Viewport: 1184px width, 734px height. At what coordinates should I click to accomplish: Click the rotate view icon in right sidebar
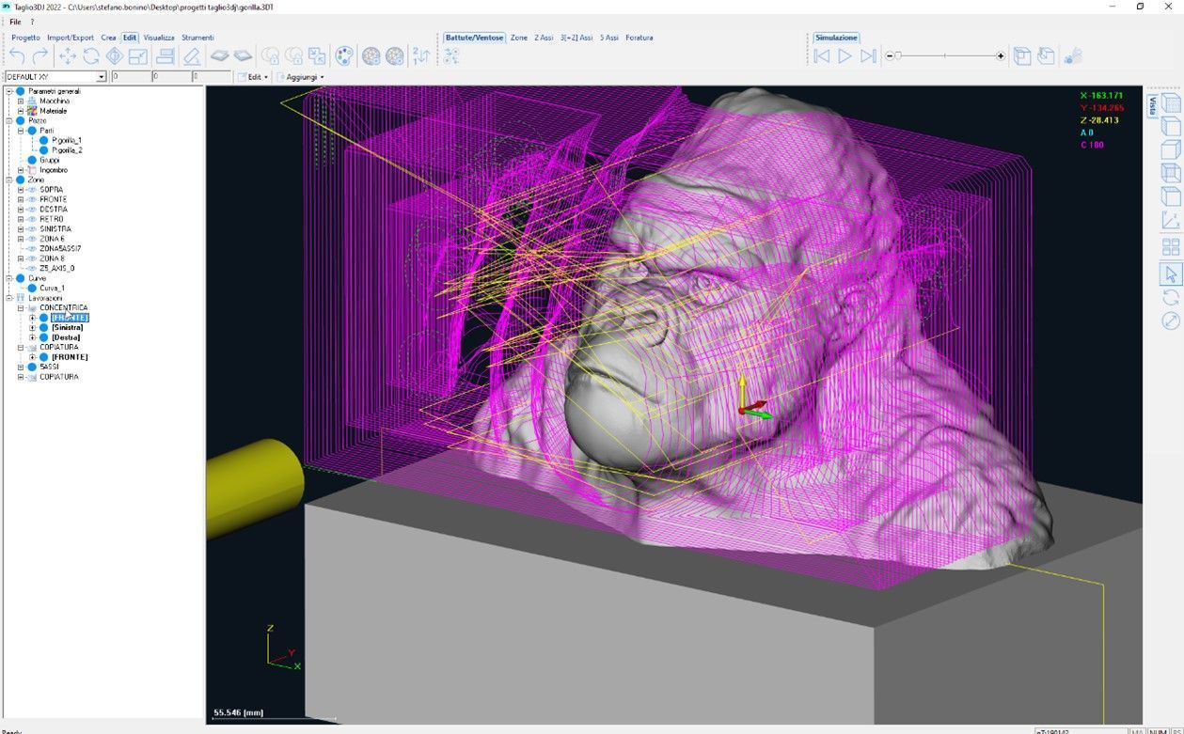[x=1171, y=298]
